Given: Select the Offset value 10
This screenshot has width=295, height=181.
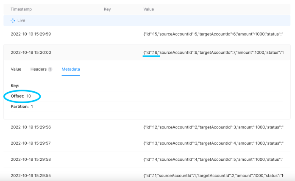Looking at the screenshot, I should [28, 96].
